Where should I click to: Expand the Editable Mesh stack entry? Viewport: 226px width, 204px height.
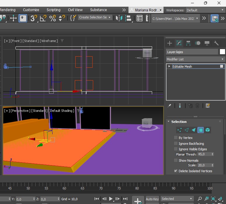click(x=169, y=67)
